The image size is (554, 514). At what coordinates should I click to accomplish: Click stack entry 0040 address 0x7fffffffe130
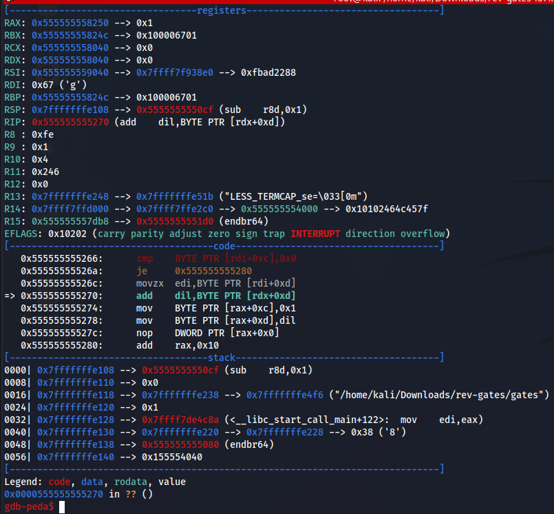(x=76, y=432)
